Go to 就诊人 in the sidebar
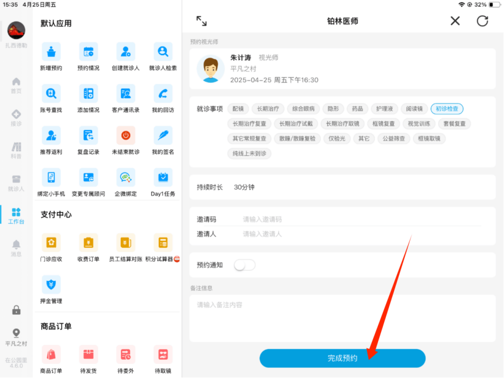This screenshot has height=378, width=504. pyautogui.click(x=16, y=183)
